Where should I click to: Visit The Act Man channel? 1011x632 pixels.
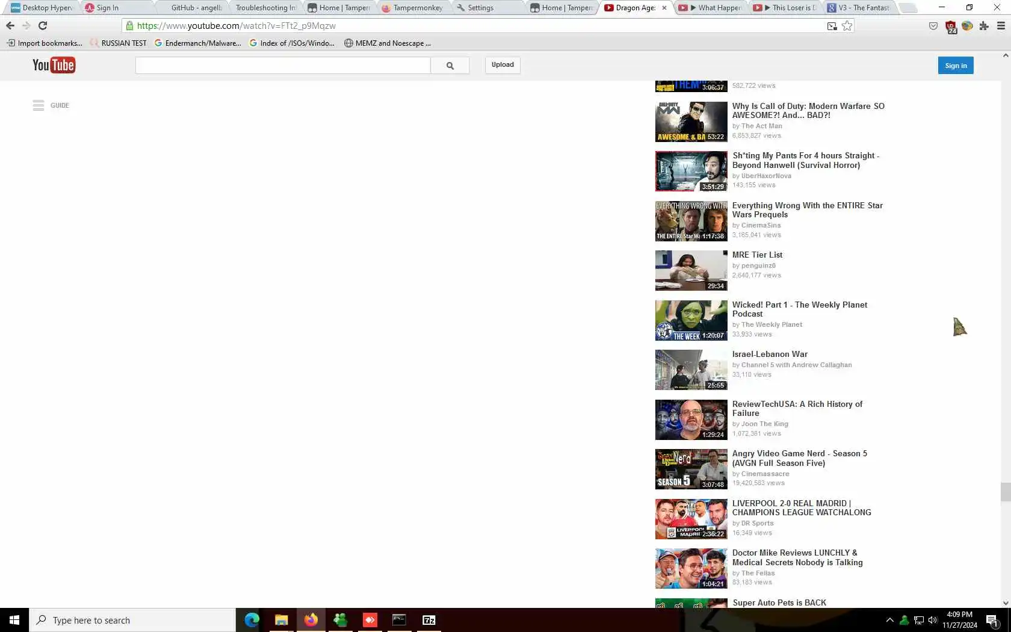point(762,126)
